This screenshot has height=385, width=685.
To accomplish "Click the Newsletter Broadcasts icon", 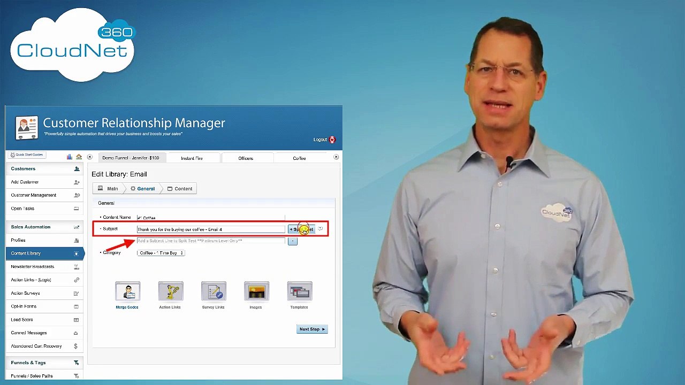I will click(77, 266).
